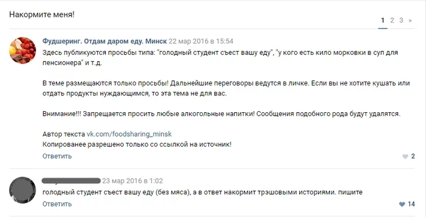Image resolution: width=426 pixels, height=217 pixels.
Task: Open the Фудшеринг. Отдам даром еду. Минск group link
Action: [105, 41]
